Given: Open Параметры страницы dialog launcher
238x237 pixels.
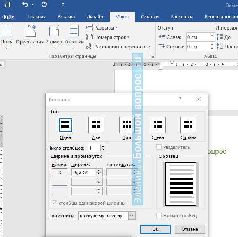Looking at the screenshot, I should 152,57.
